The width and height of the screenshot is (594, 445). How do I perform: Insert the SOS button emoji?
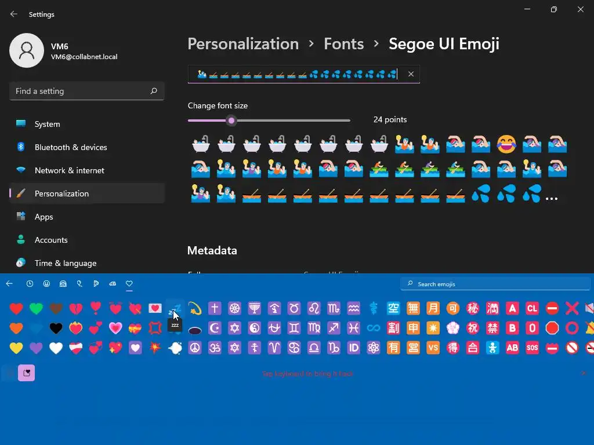(x=532, y=348)
